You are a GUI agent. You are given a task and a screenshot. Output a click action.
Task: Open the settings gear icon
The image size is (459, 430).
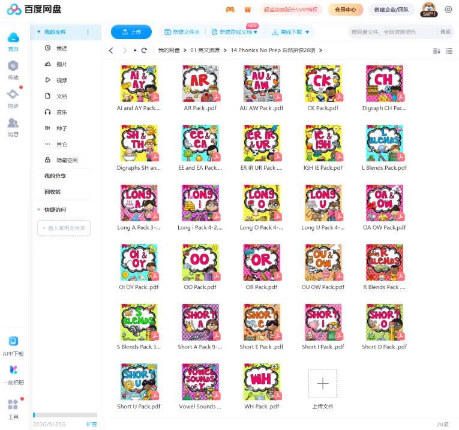coord(448,10)
